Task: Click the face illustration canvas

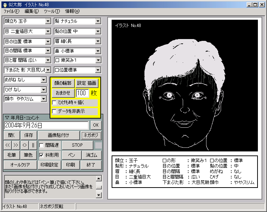Action: pyautogui.click(x=185, y=85)
